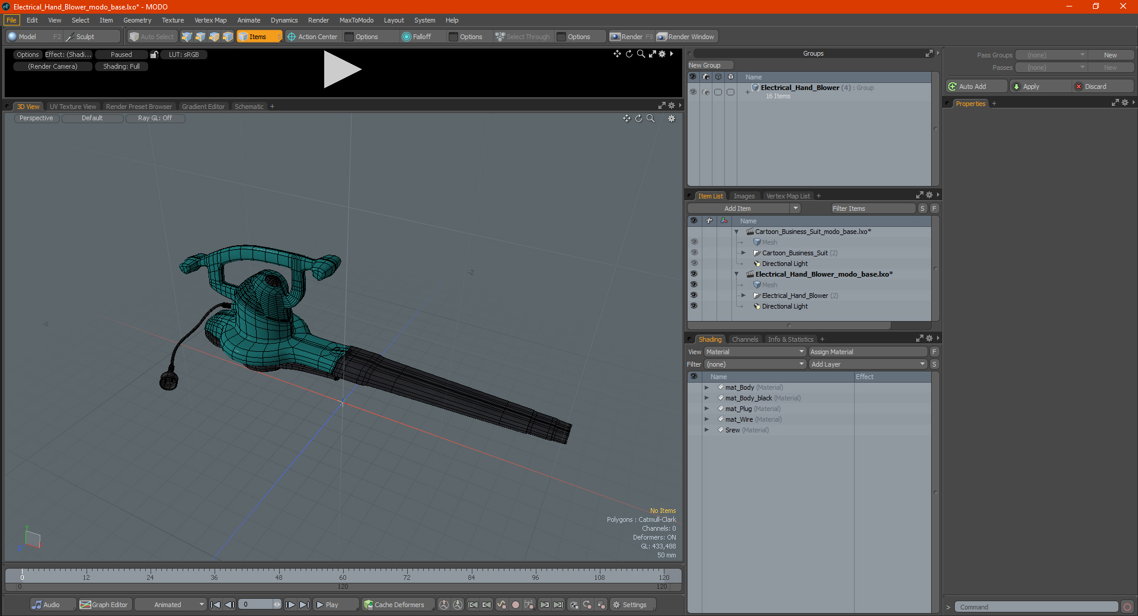Image resolution: width=1138 pixels, height=616 pixels.
Task: Toggle visibility of Electrical_Hand_Blower group
Action: point(693,92)
